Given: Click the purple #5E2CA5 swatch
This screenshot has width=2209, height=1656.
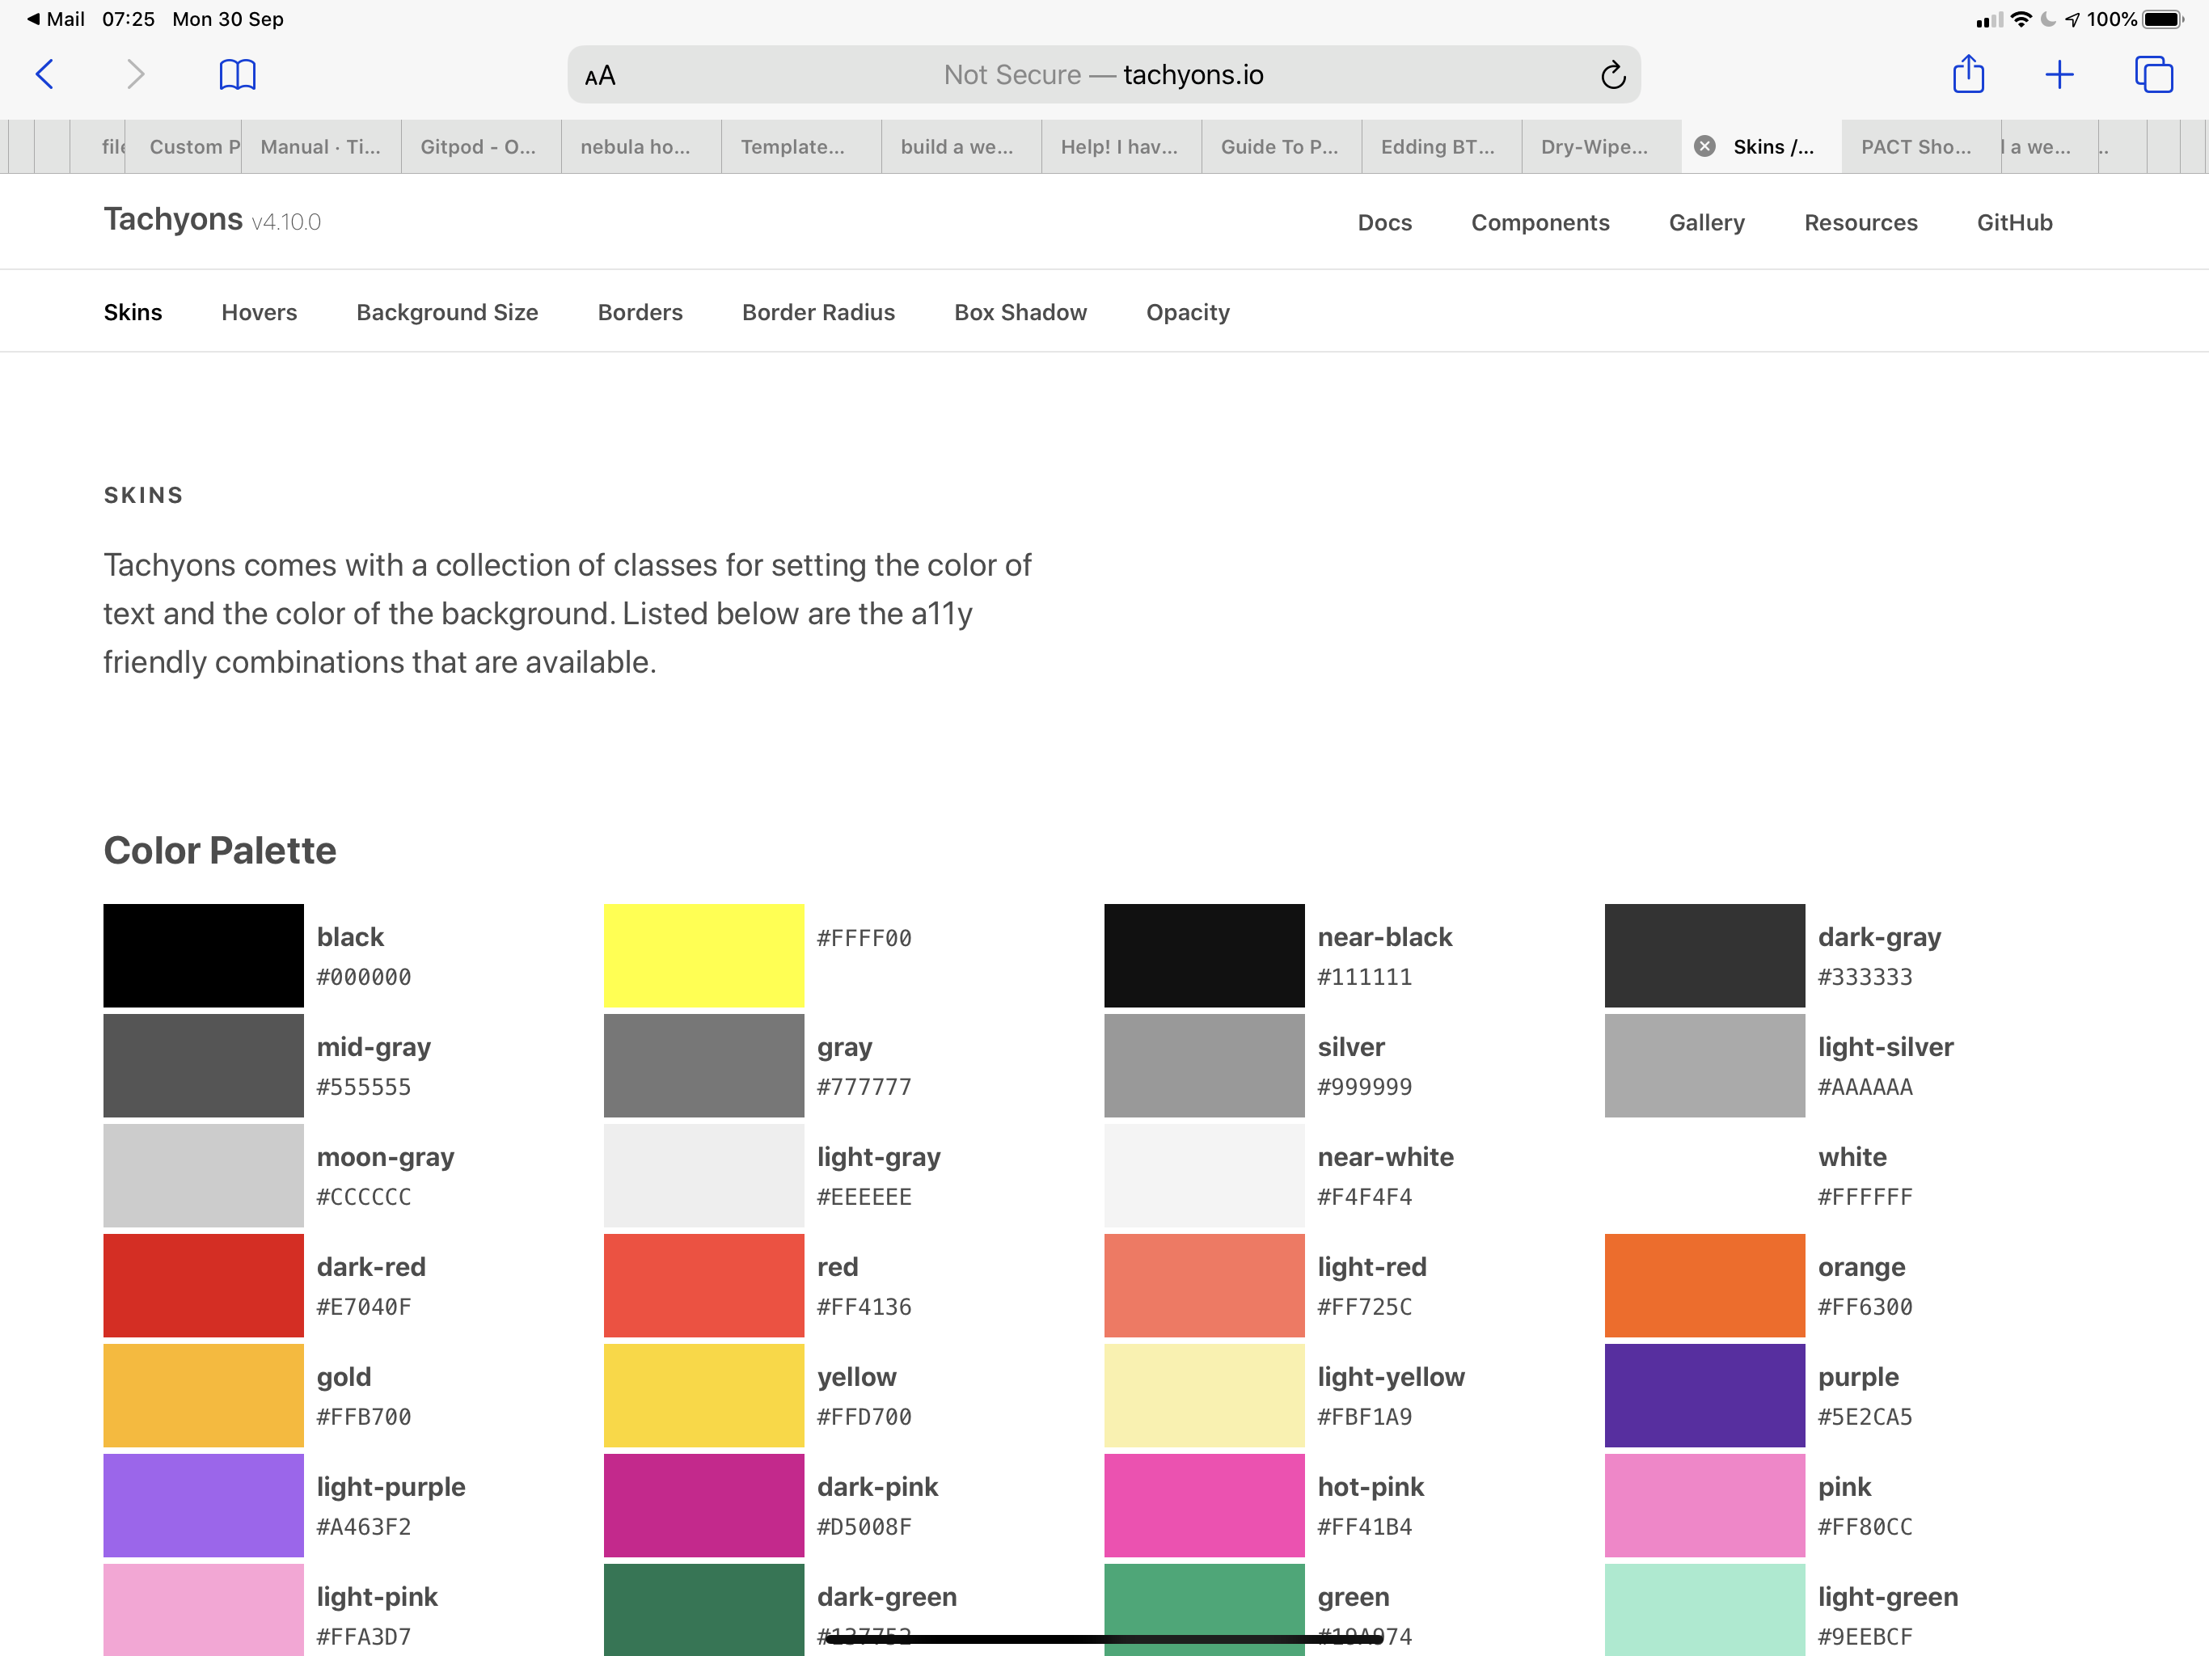Looking at the screenshot, I should (1704, 1396).
